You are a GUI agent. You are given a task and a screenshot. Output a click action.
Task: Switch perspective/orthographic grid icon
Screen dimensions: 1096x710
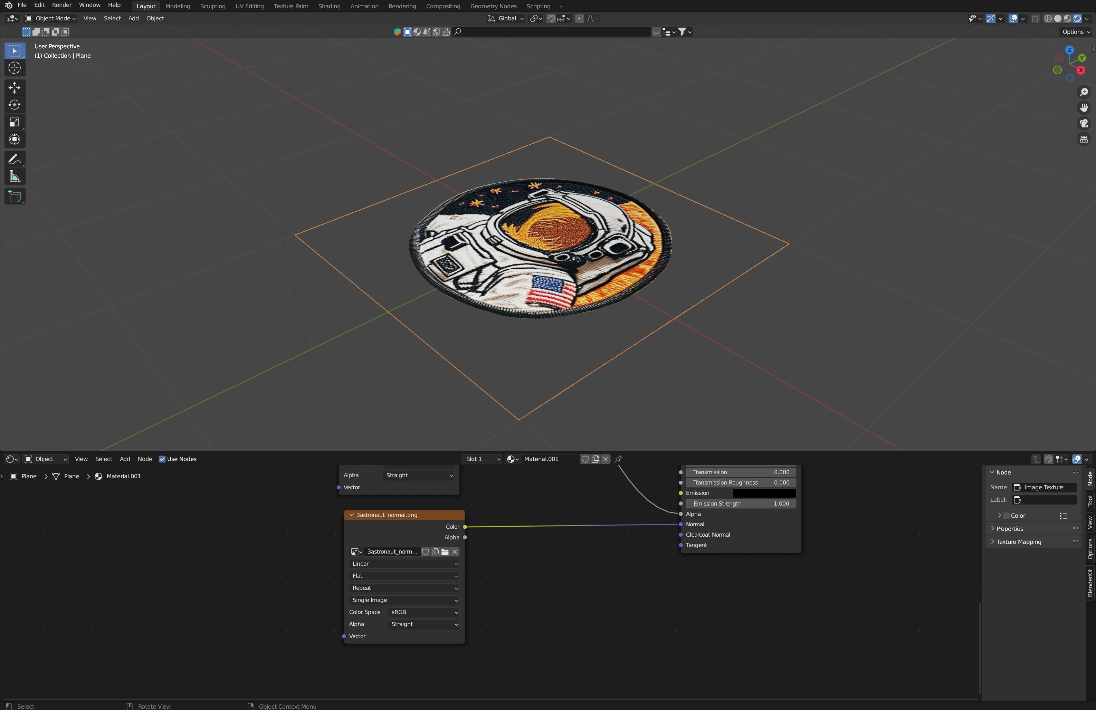1084,139
